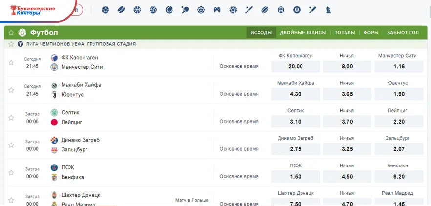This screenshot has width=431, height=206.
Task: Select the billiards eight-ball icon
Action: click(x=297, y=10)
